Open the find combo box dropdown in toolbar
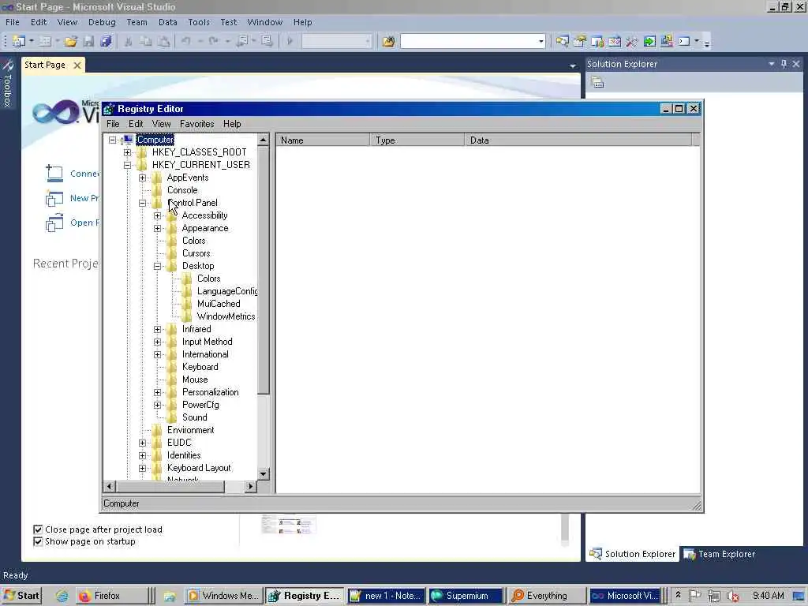 (x=541, y=41)
